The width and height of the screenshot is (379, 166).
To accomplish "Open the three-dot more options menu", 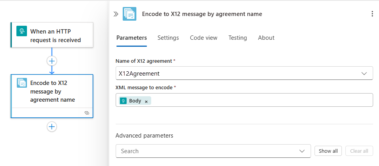I will pos(372,14).
